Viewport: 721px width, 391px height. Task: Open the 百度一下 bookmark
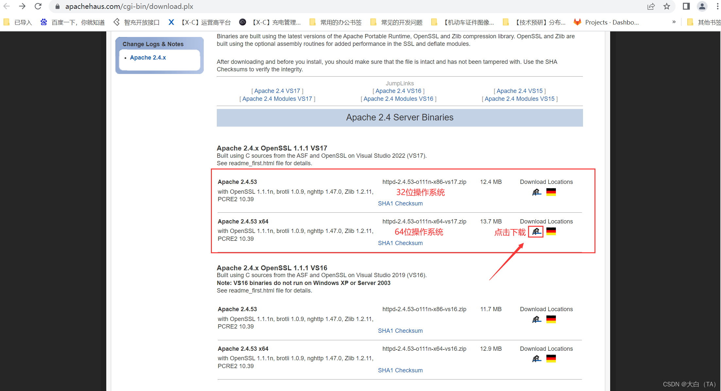[x=73, y=22]
